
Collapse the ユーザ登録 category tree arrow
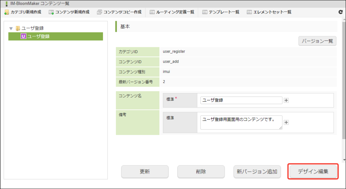(11, 28)
